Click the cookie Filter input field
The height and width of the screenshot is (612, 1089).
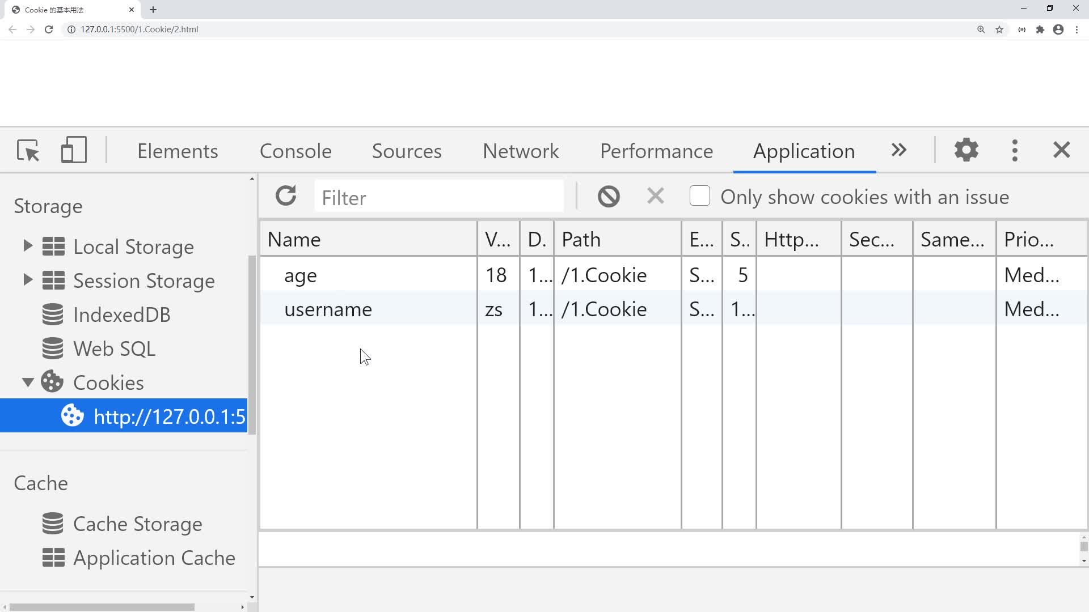click(x=438, y=197)
